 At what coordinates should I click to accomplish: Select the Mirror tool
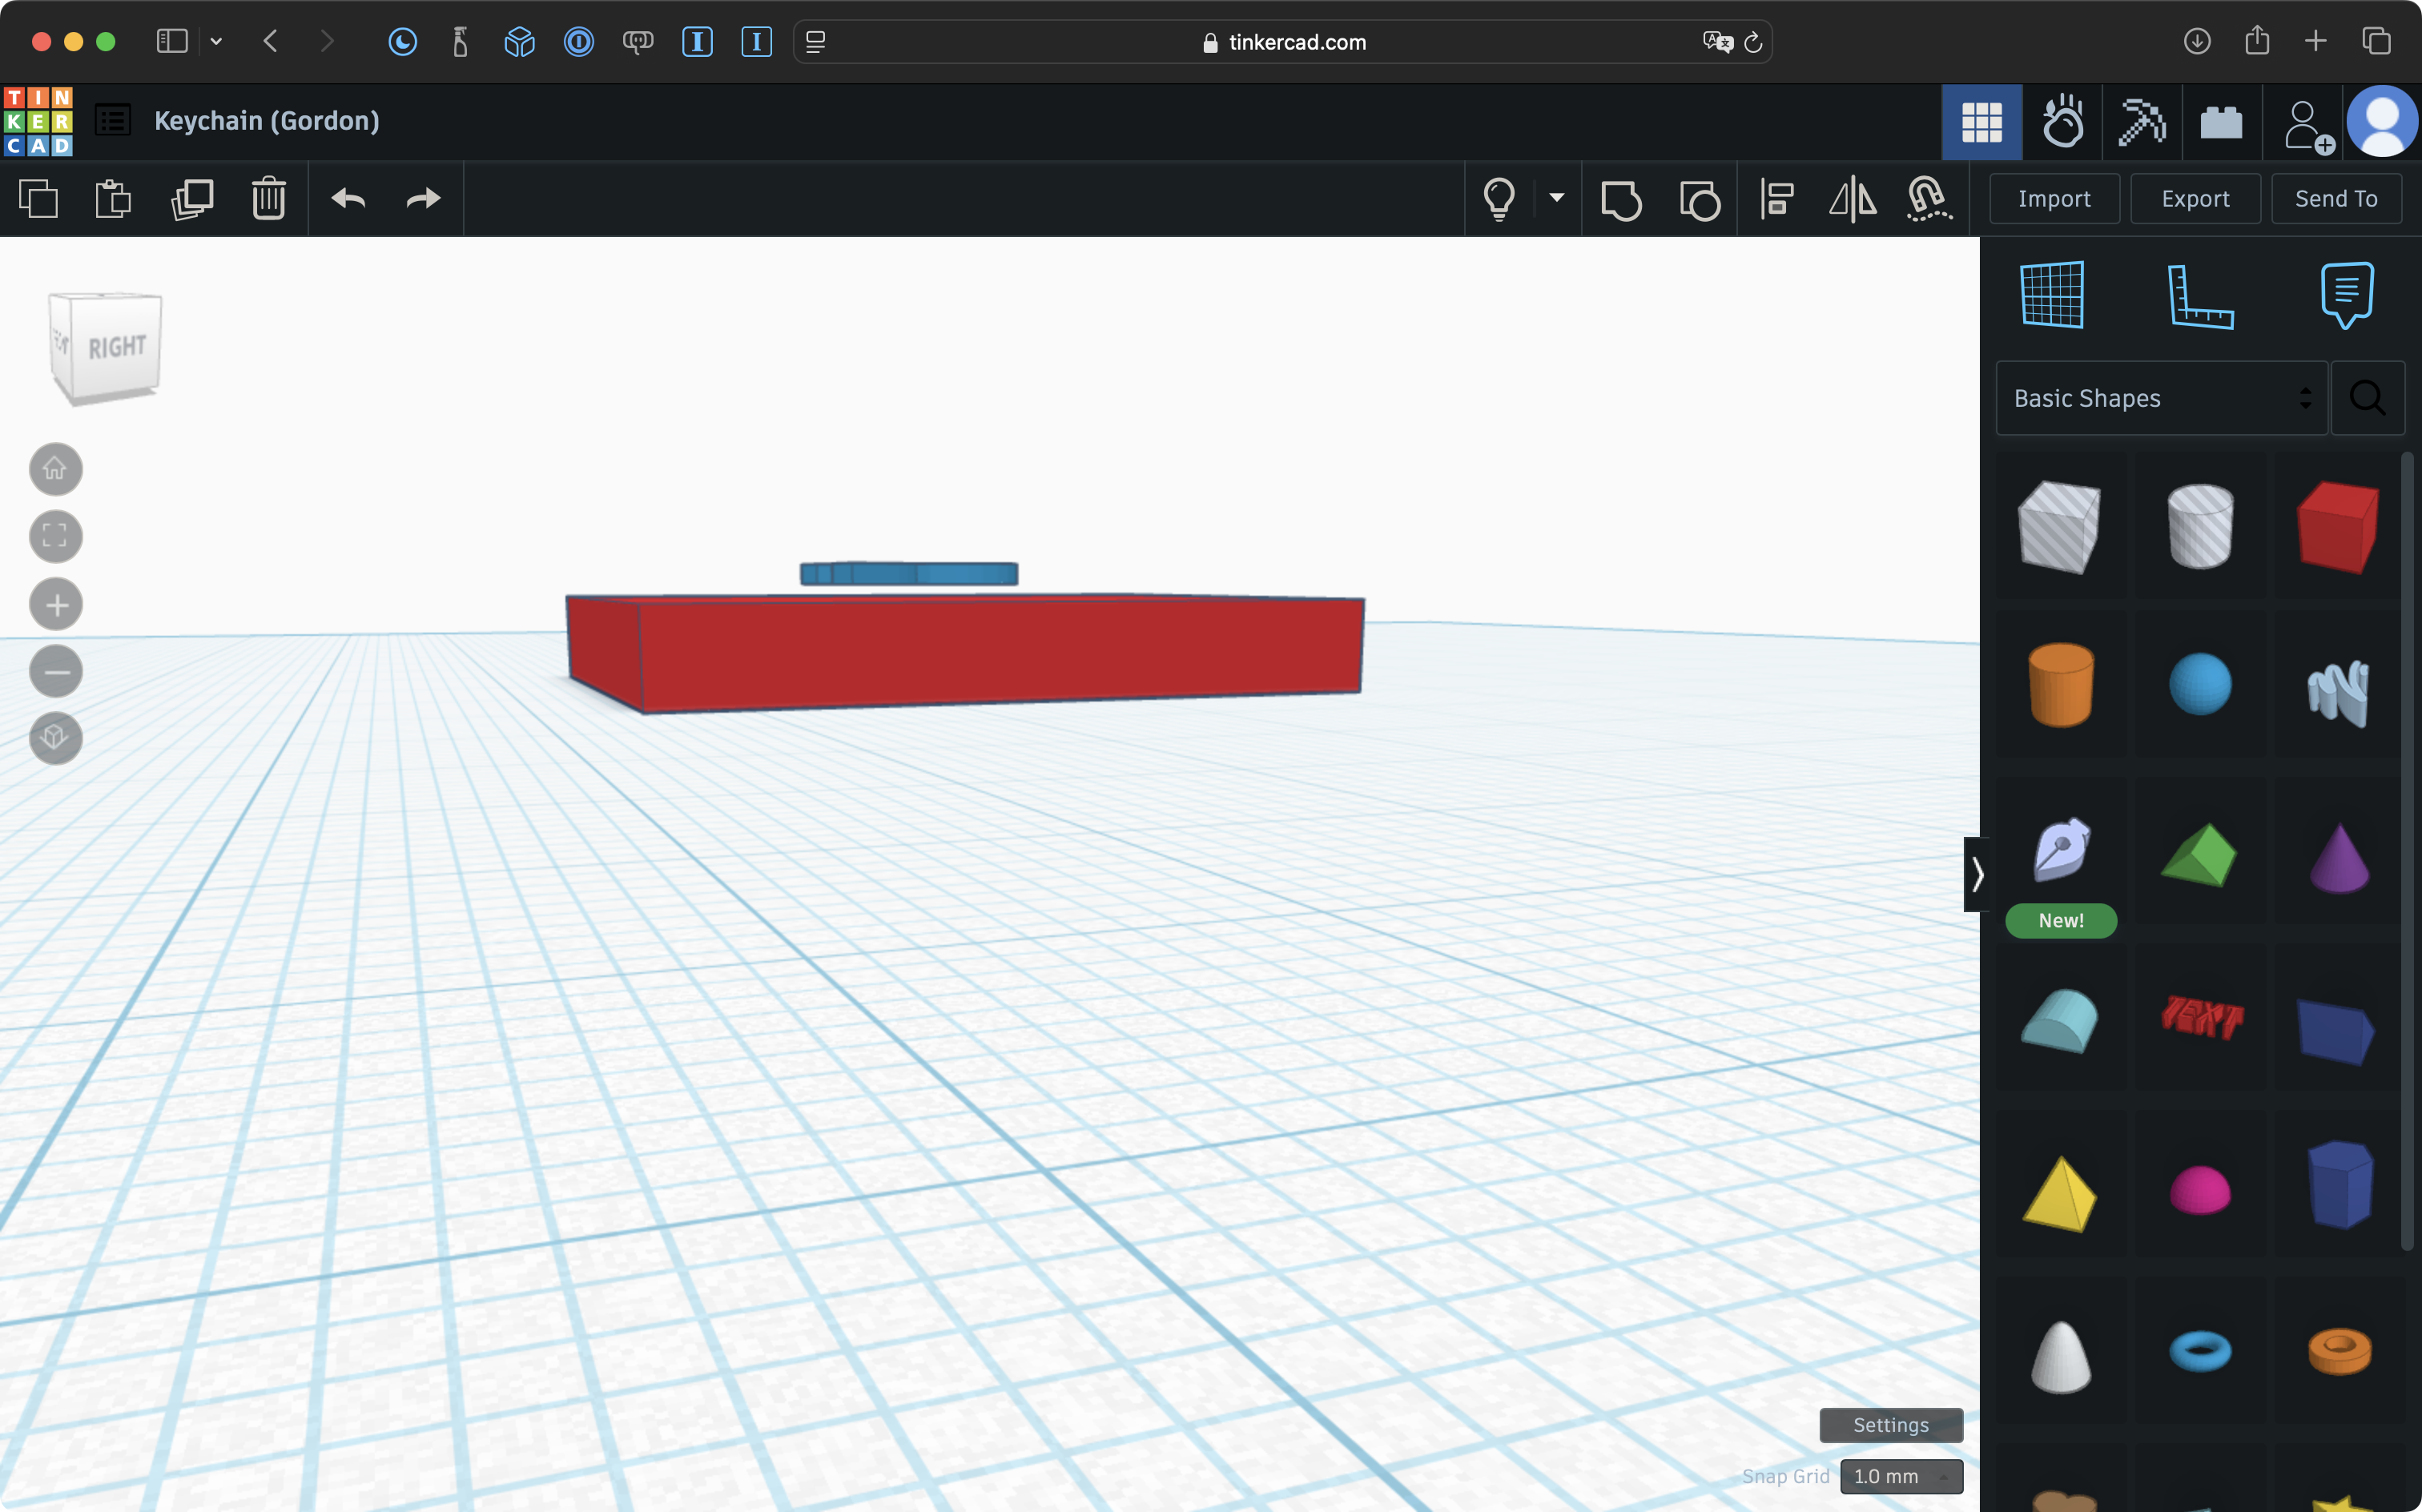(x=1852, y=199)
